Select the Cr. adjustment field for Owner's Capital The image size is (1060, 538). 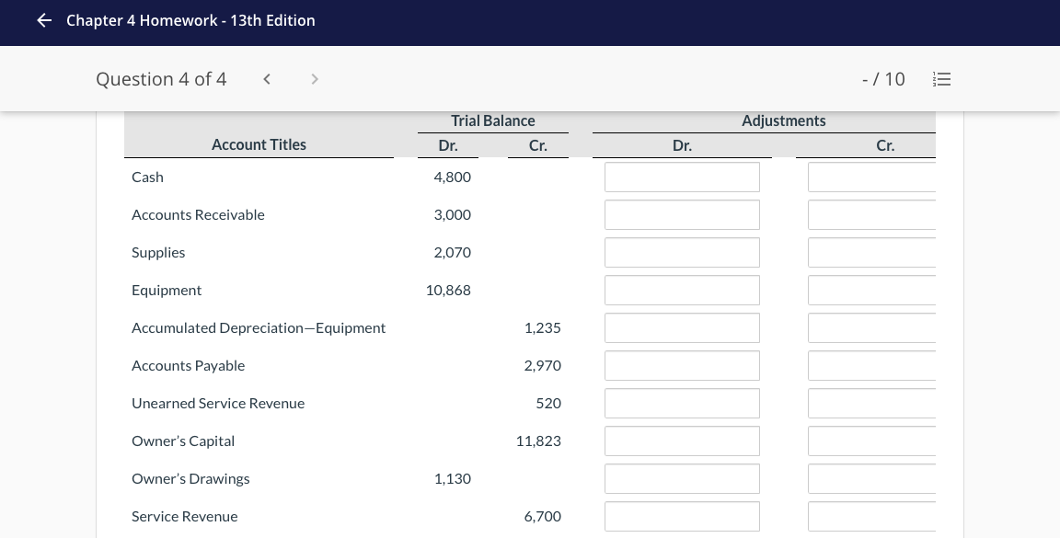pos(870,441)
